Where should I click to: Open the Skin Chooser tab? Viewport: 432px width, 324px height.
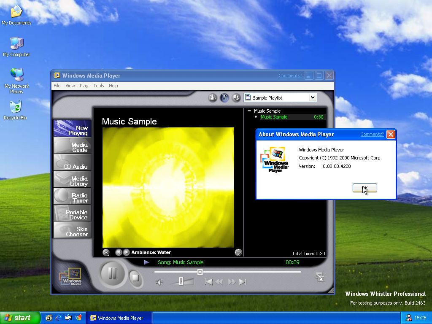coord(72,232)
